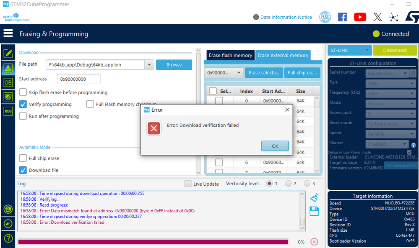Select Erasing & Programming download icon
The width and height of the screenshot is (419, 248).
pos(8,68)
